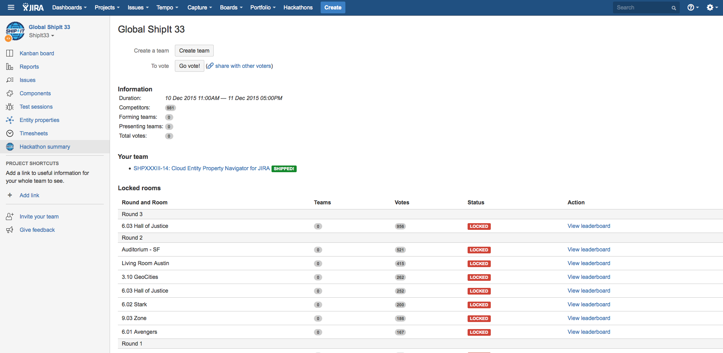This screenshot has width=723, height=353.
Task: Click the Reports chart icon
Action: point(10,67)
